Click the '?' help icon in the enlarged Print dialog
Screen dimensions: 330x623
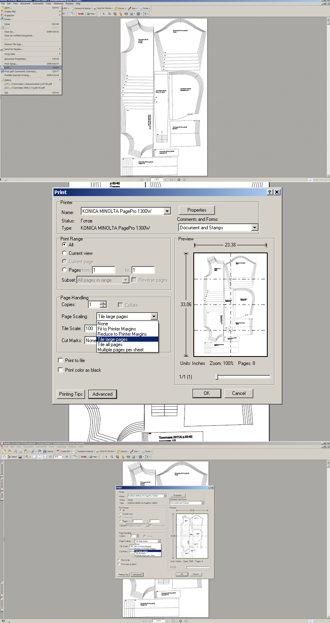click(x=270, y=192)
